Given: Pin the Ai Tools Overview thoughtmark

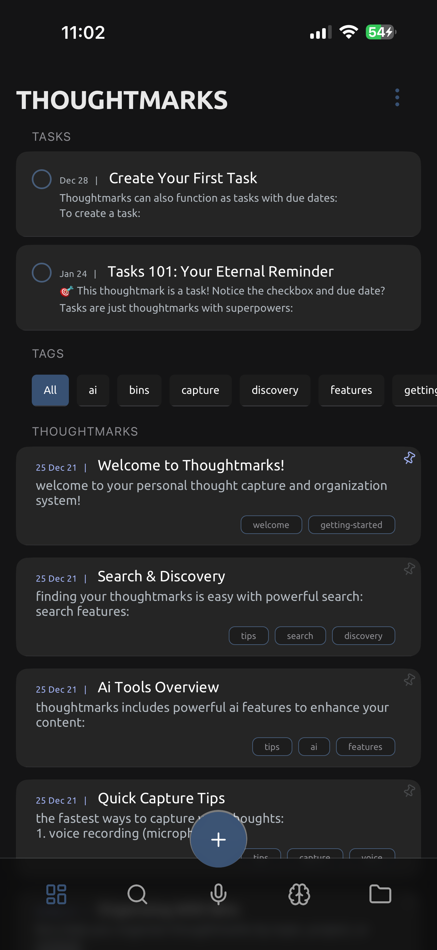Looking at the screenshot, I should (409, 680).
